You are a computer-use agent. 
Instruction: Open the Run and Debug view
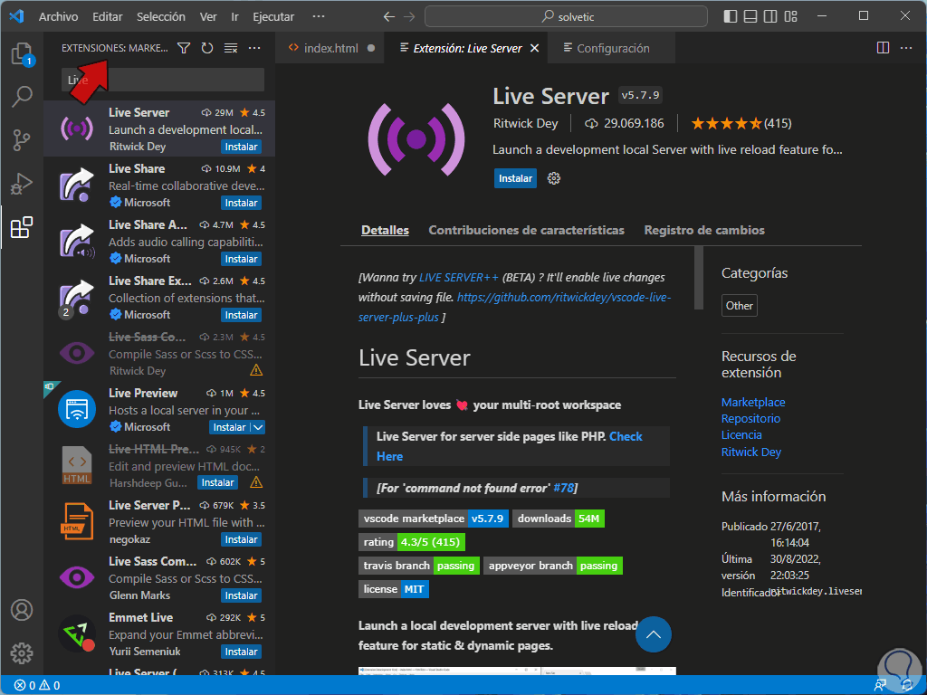click(x=22, y=184)
